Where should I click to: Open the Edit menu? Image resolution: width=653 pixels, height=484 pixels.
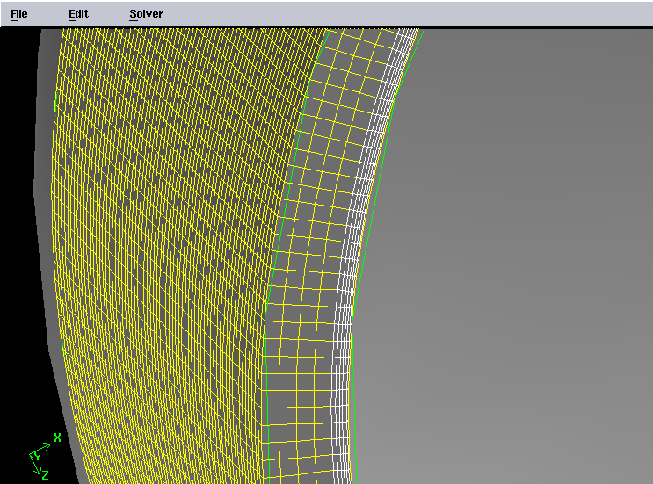78,14
